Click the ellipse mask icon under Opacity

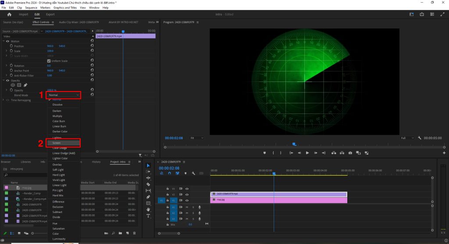click(x=13, y=85)
